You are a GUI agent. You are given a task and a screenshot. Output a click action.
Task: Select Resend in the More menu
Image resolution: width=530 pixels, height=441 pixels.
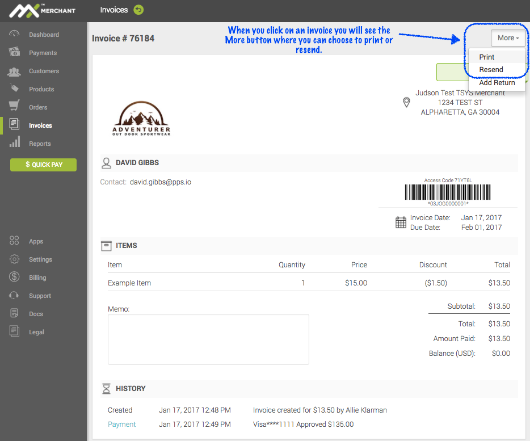[491, 69]
